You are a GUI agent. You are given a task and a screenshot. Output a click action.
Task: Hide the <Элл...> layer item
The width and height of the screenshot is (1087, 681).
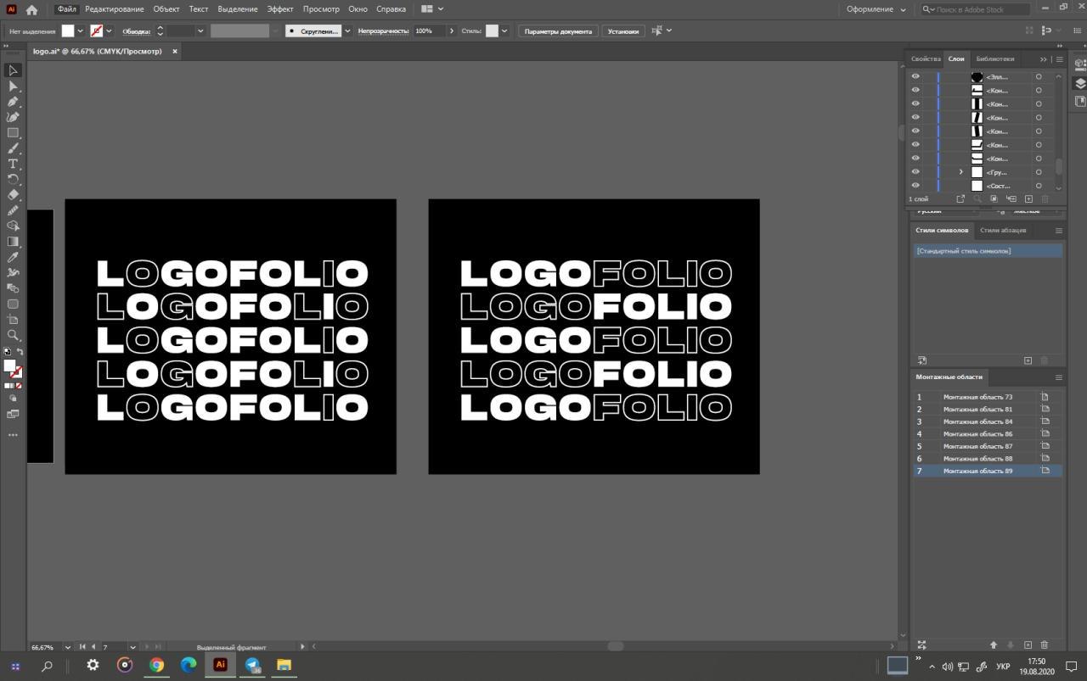click(915, 76)
